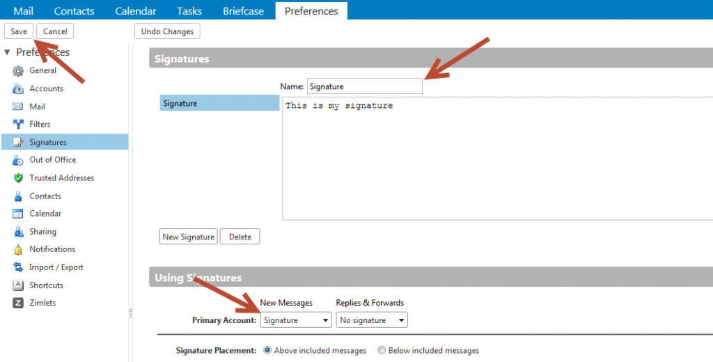
Task: Click the Save button
Action: click(19, 31)
